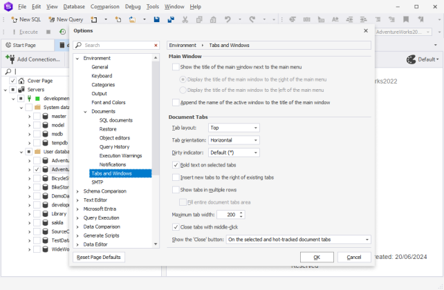This screenshot has height=290, width=444.
Task: Click Reset Page Defaults button
Action: point(99,257)
